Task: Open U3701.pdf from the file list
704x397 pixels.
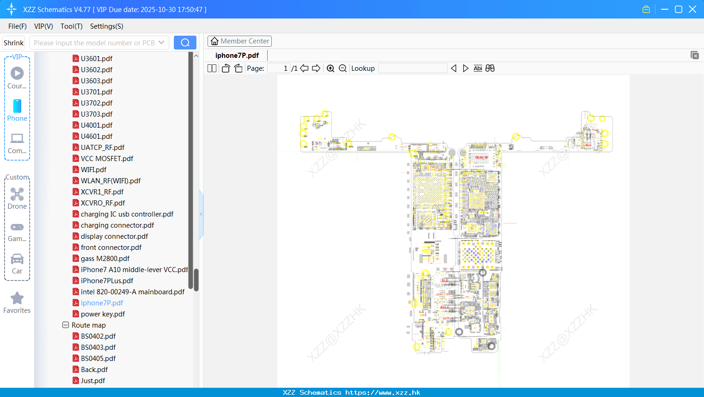Action: (x=97, y=92)
